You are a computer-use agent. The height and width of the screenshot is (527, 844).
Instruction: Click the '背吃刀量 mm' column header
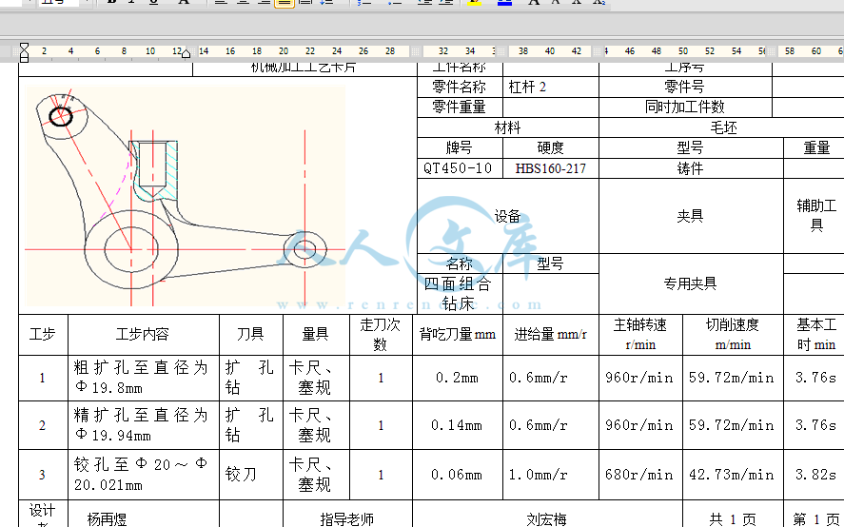457,334
